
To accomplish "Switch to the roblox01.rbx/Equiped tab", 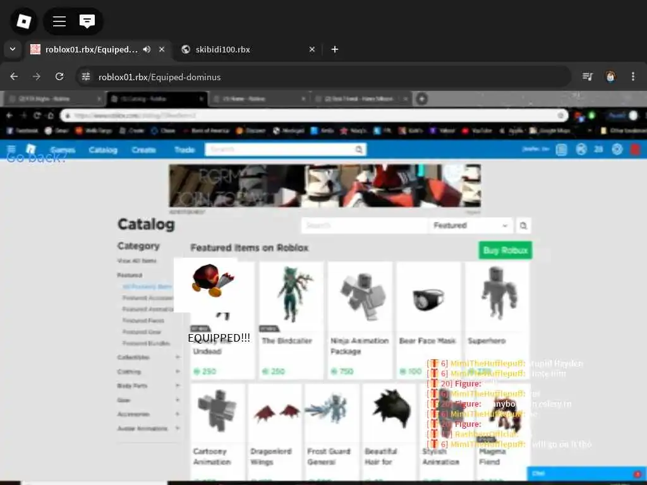I will point(91,49).
